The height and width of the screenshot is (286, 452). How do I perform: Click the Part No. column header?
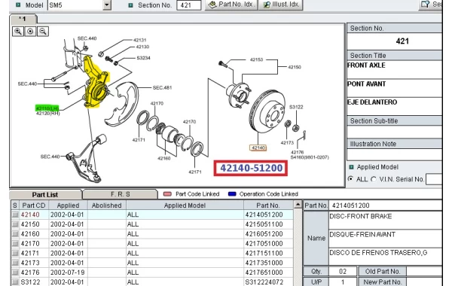pyautogui.click(x=268, y=205)
